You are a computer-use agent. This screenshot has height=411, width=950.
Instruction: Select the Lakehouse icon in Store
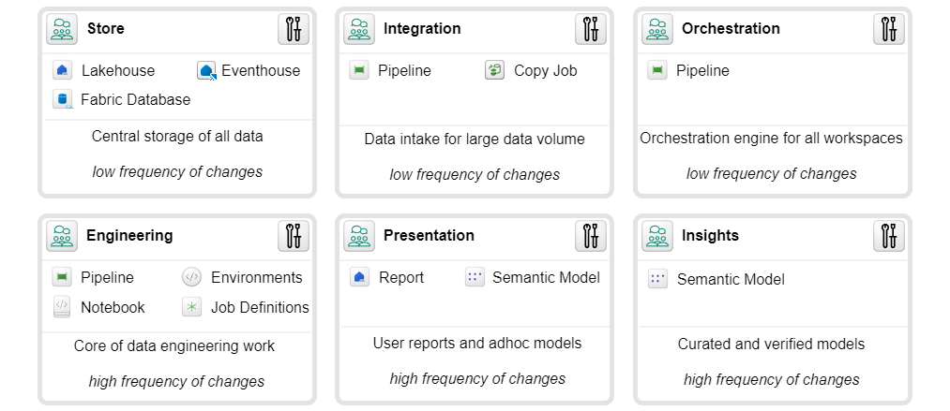click(61, 71)
